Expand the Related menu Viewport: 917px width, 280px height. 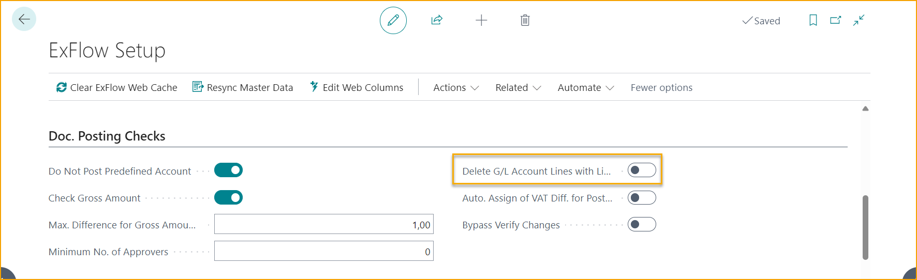[518, 87]
